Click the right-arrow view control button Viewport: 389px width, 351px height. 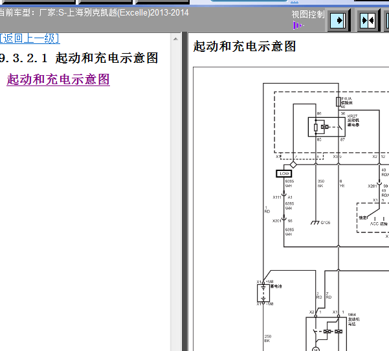click(x=339, y=20)
